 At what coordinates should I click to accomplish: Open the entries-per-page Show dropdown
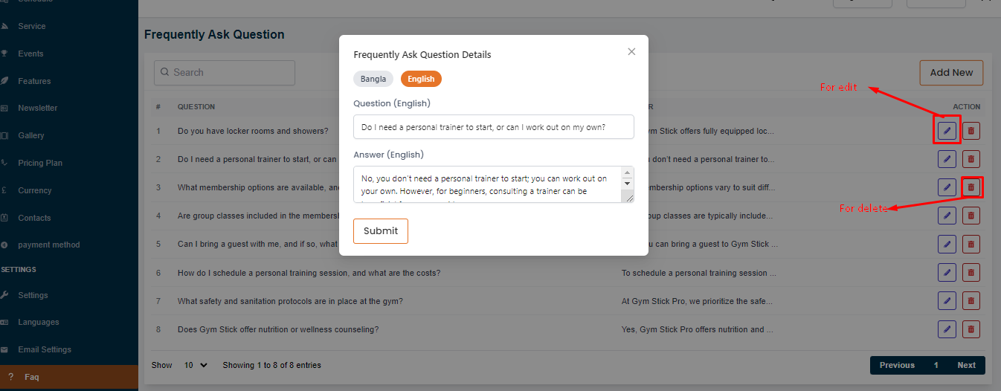click(196, 366)
